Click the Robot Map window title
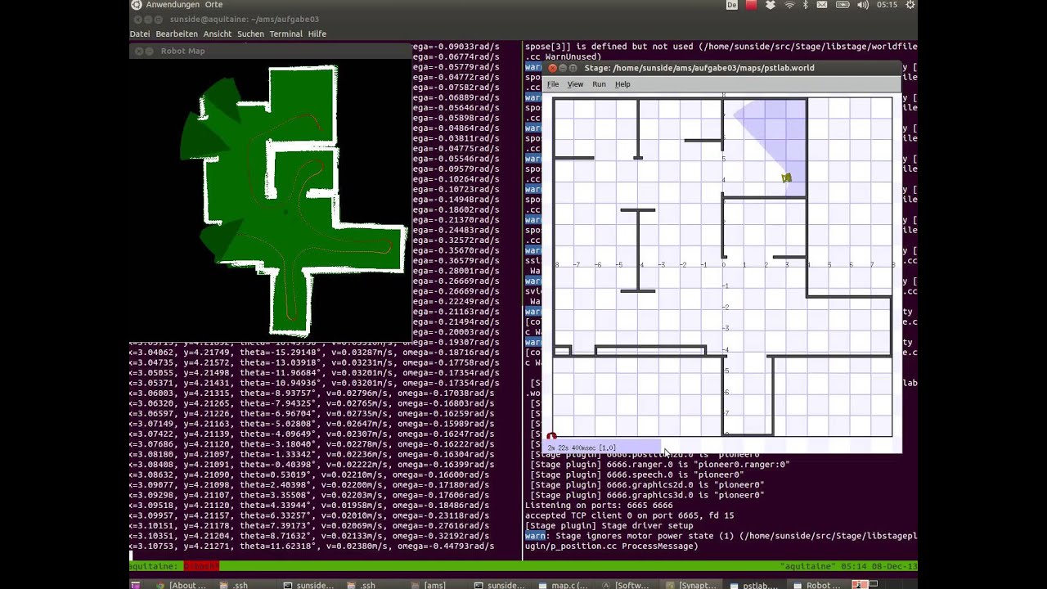This screenshot has height=589, width=1047. [182, 51]
